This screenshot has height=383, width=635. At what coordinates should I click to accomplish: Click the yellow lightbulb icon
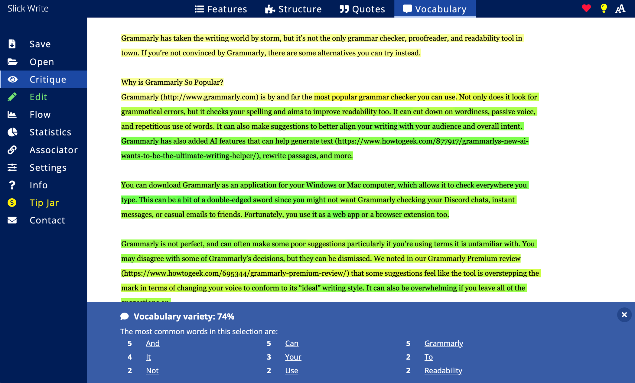click(604, 8)
